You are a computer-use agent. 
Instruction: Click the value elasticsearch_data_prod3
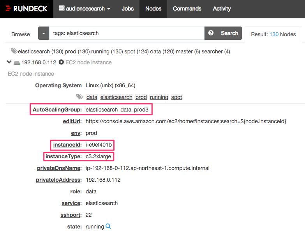(x=117, y=110)
